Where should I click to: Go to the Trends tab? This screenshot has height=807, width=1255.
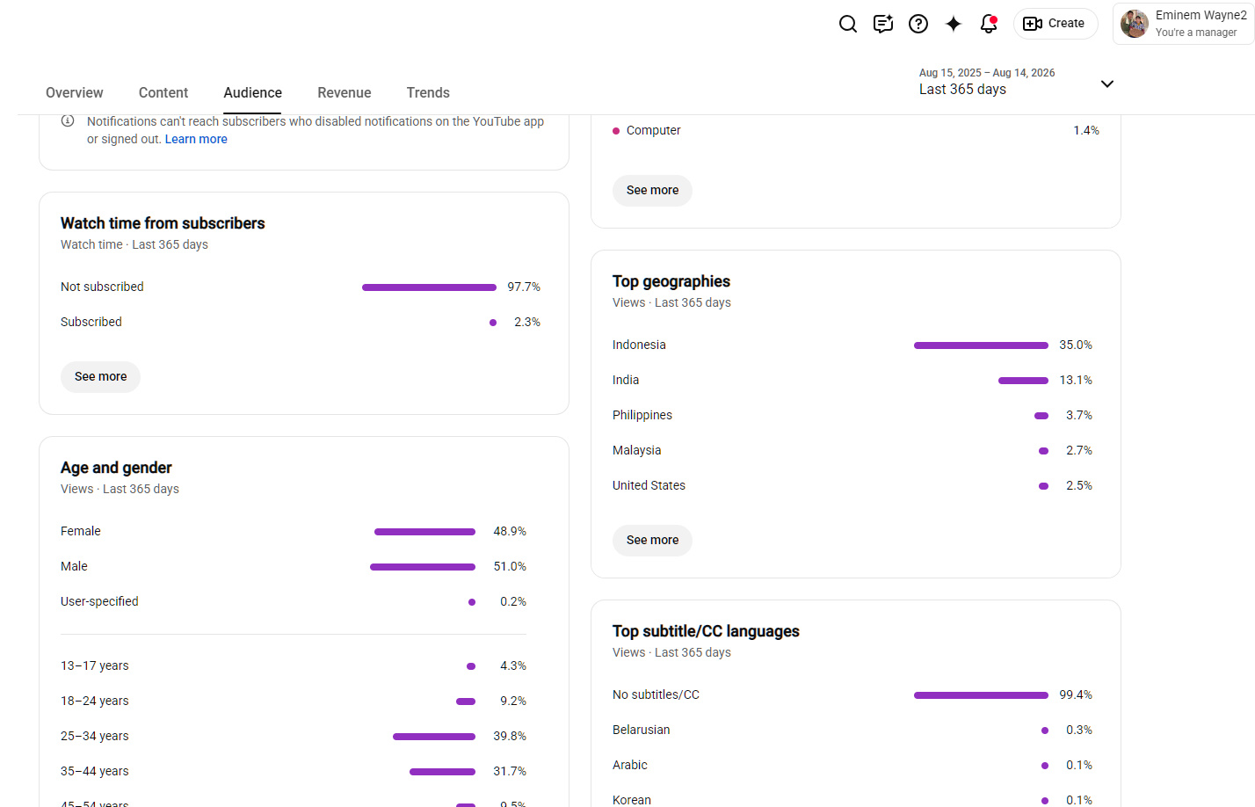[428, 92]
